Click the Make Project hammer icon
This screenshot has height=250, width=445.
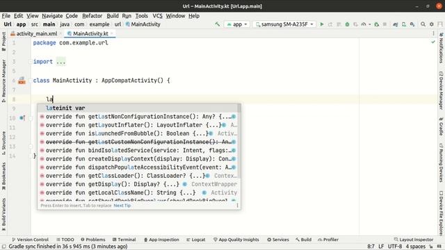tap(218, 24)
